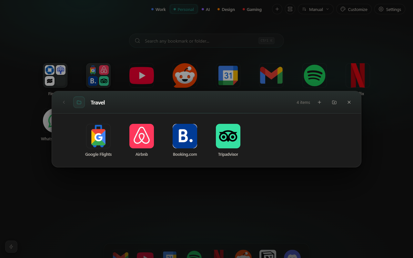Open the Spotify bookmark on main grid
Viewport: 413px width, 258px height.
point(315,75)
